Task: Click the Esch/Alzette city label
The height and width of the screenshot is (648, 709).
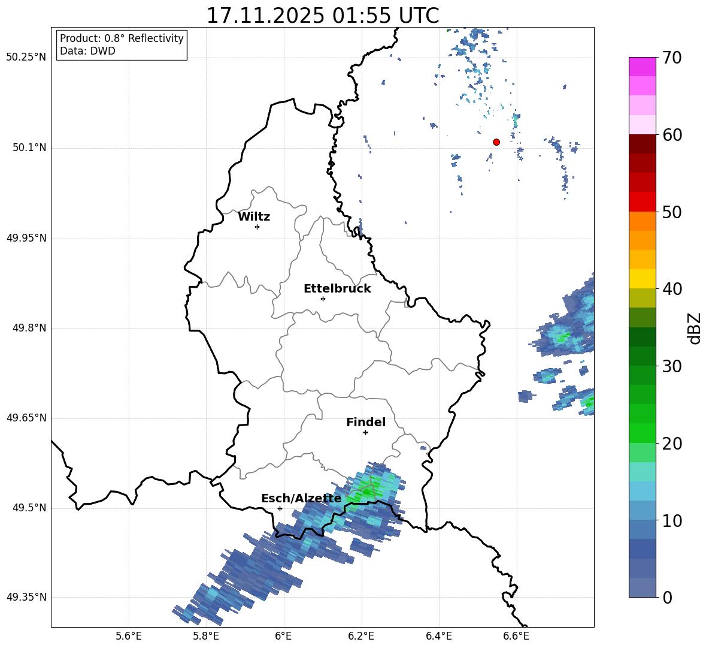Action: [301, 499]
